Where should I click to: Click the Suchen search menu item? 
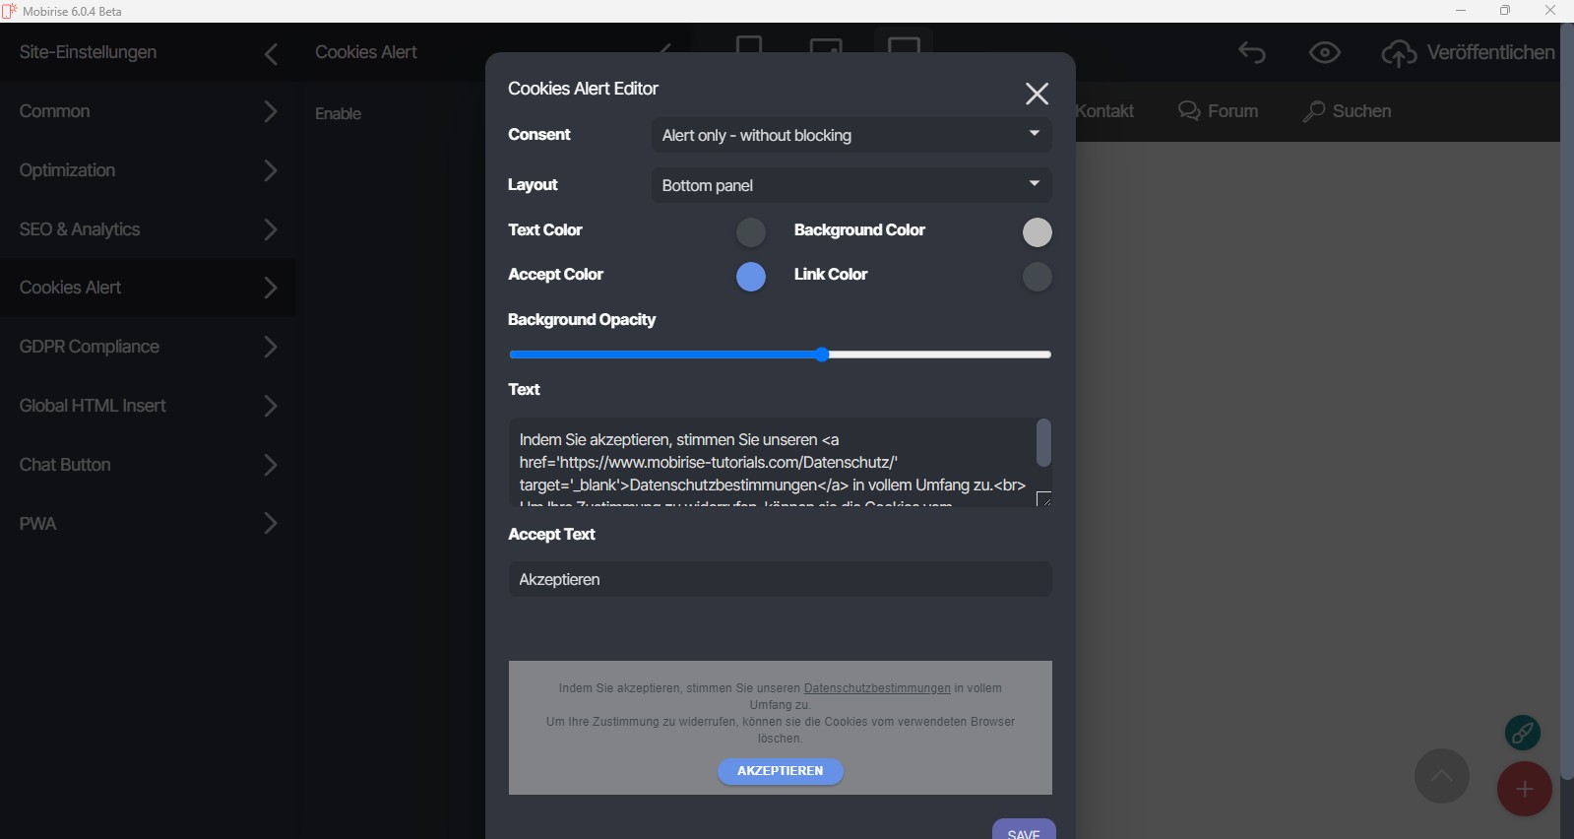point(1347,111)
